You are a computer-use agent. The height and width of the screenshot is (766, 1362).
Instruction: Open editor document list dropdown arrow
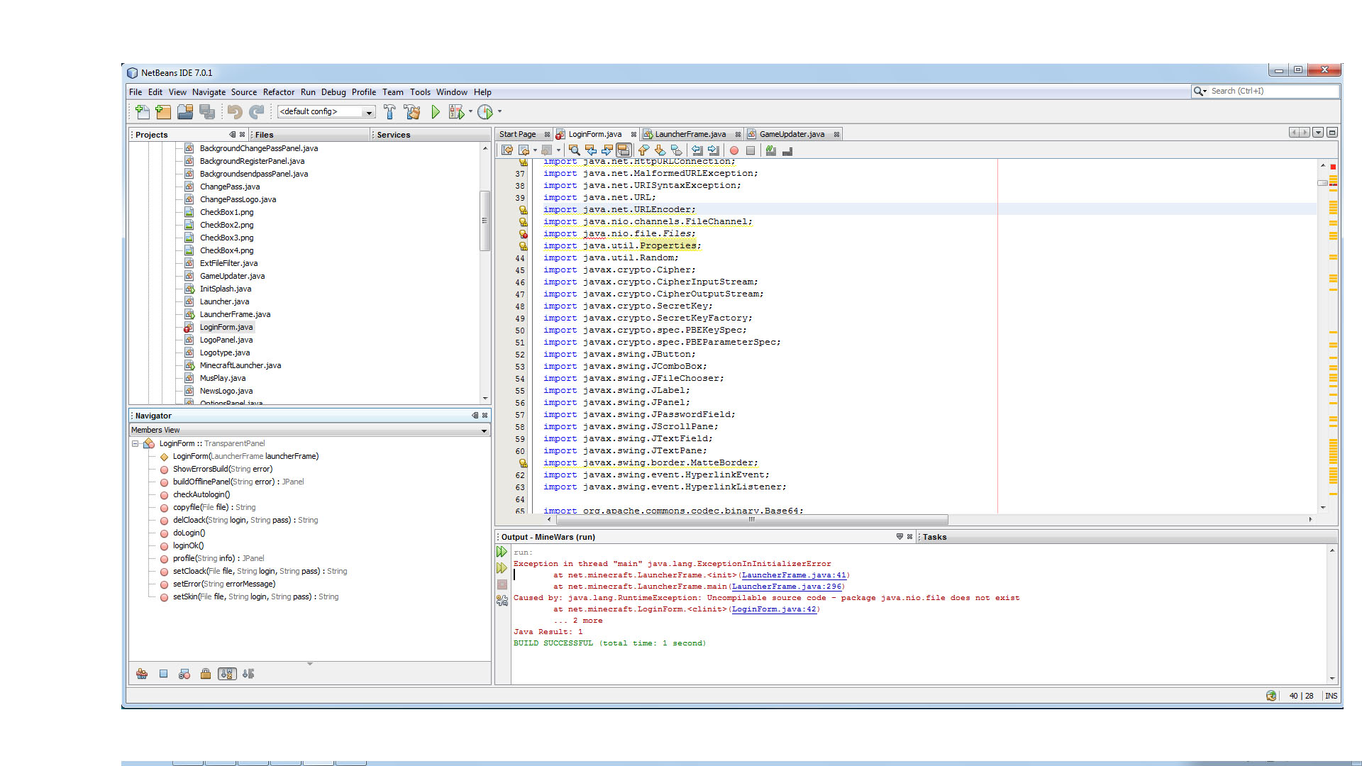(1318, 133)
